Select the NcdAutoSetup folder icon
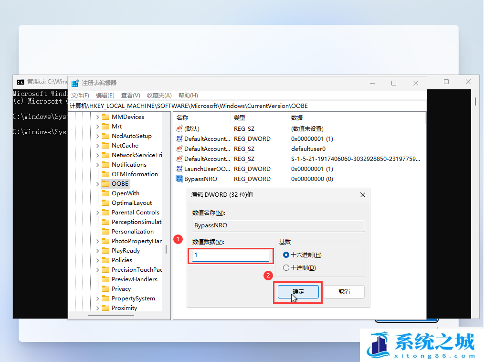Screen dimensions: 484x362 click(105, 136)
